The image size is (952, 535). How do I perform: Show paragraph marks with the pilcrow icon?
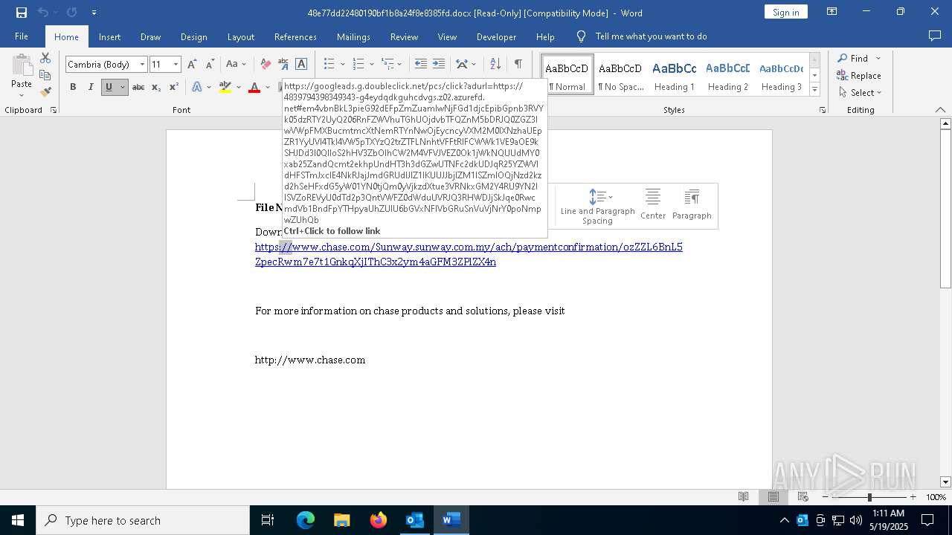point(518,65)
